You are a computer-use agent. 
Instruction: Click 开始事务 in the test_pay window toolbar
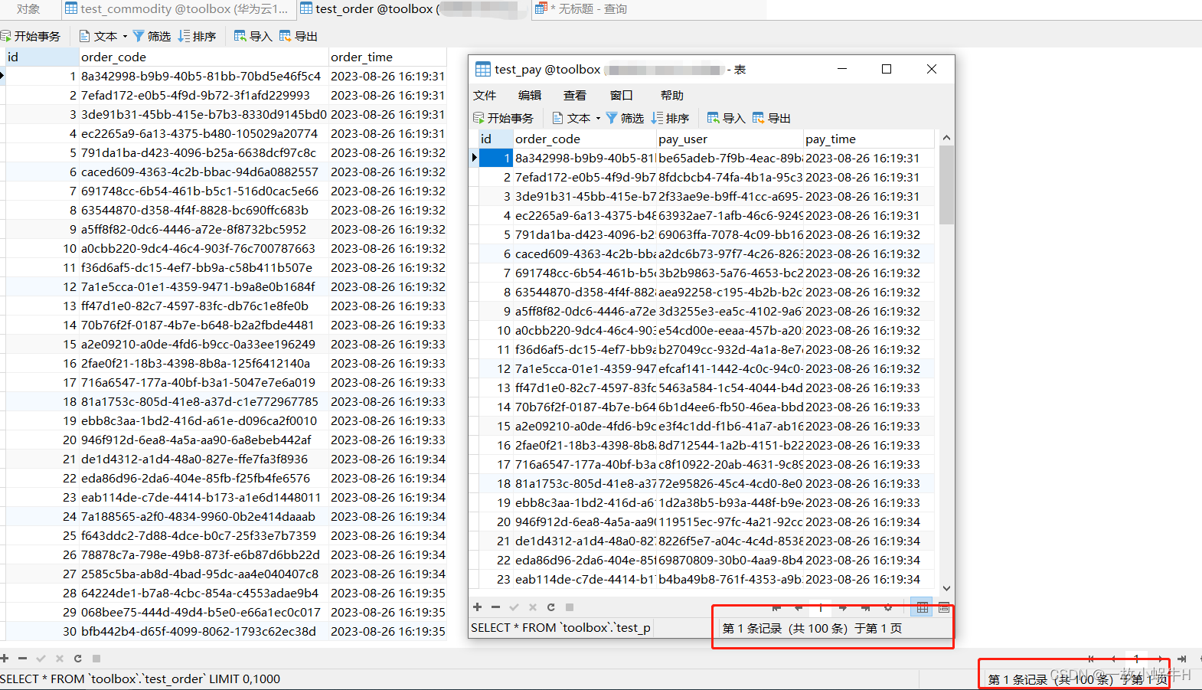click(504, 118)
